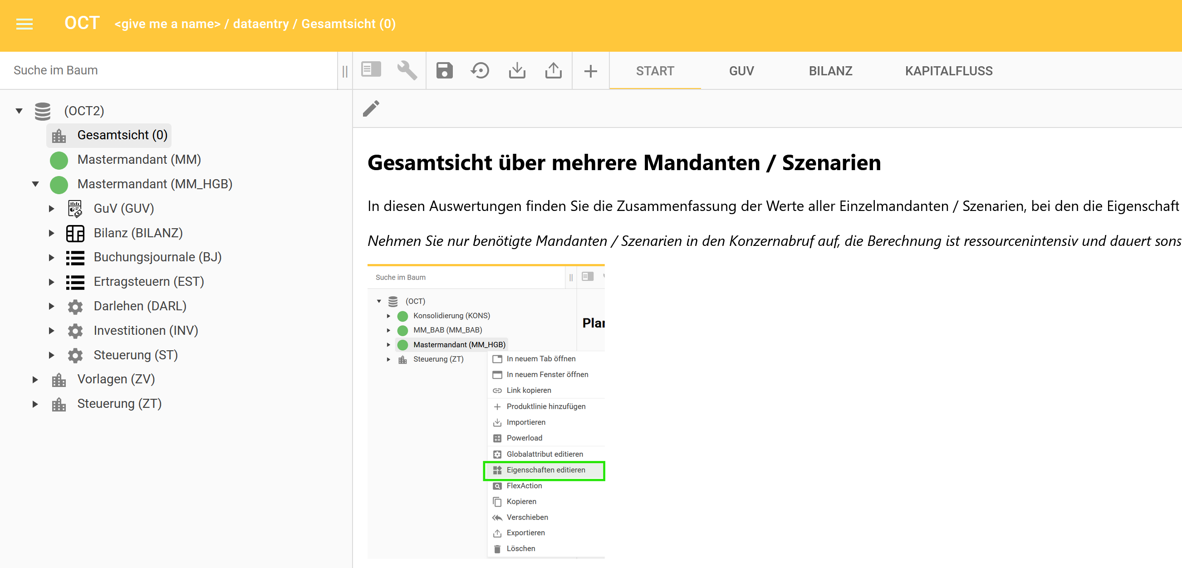Expand the GuV (GUV) tree node

tap(51, 208)
